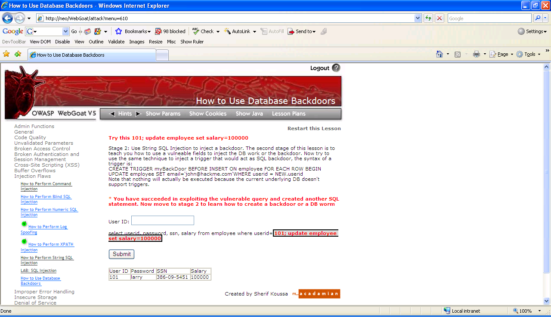Viewport: 551px width, 317px height.
Task: Click the Refresh page icon
Action: [x=428, y=18]
